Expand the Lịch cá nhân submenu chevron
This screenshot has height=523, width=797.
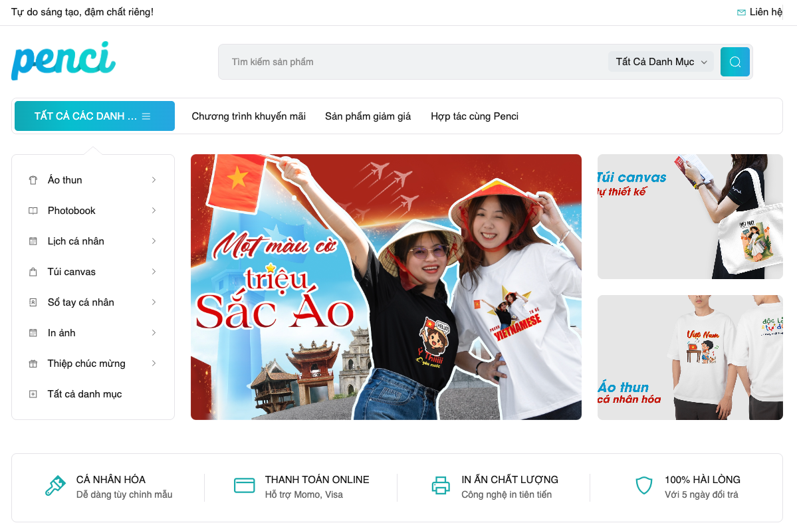(x=154, y=241)
